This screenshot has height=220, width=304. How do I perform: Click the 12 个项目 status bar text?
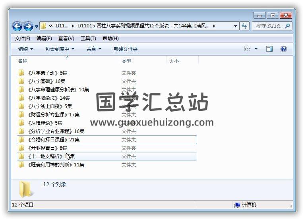pyautogui.click(x=23, y=205)
